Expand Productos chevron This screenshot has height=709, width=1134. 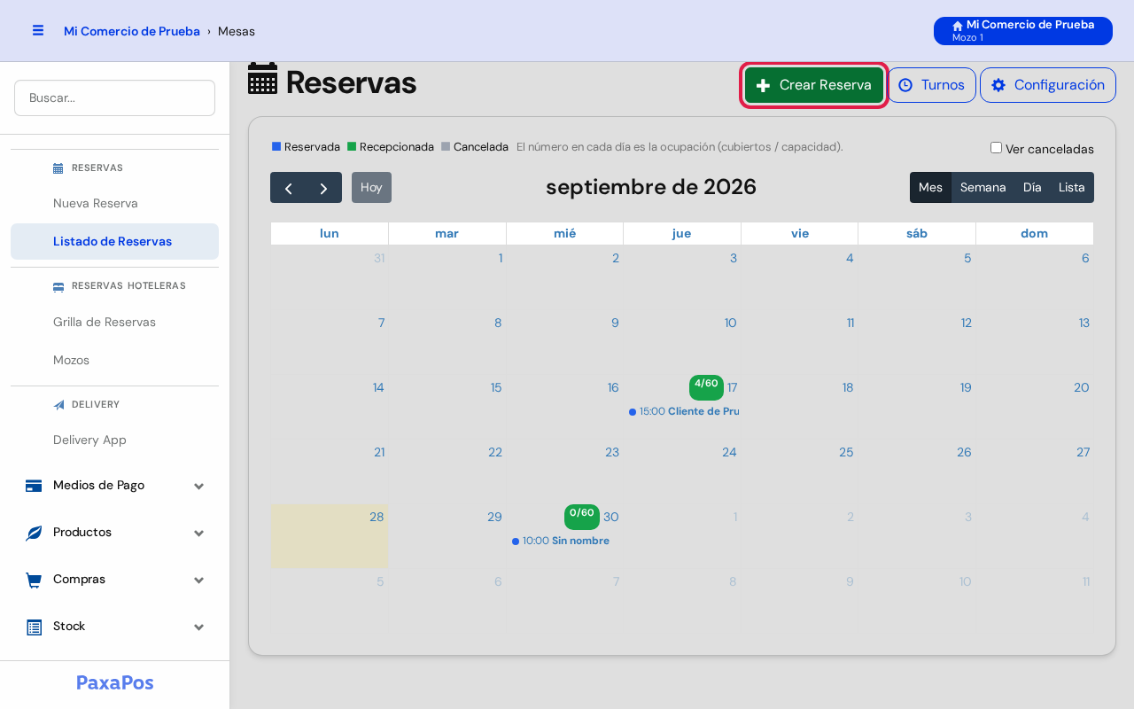click(x=199, y=533)
